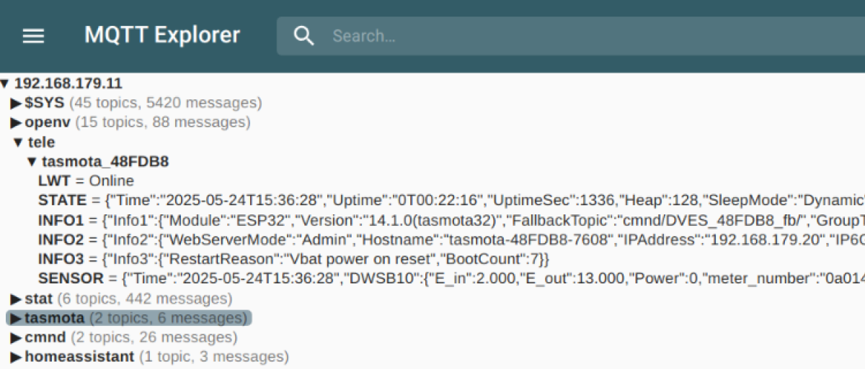The image size is (865, 369).
Task: Select the SENSOR topic entry
Action: pyautogui.click(x=67, y=278)
